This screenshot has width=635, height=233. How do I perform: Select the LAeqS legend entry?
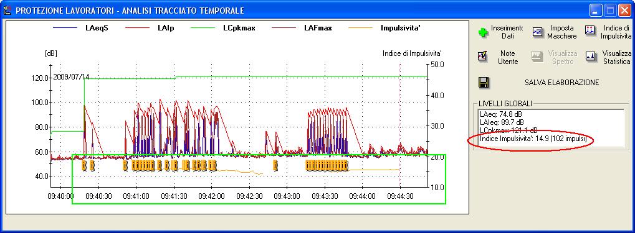click(x=97, y=28)
